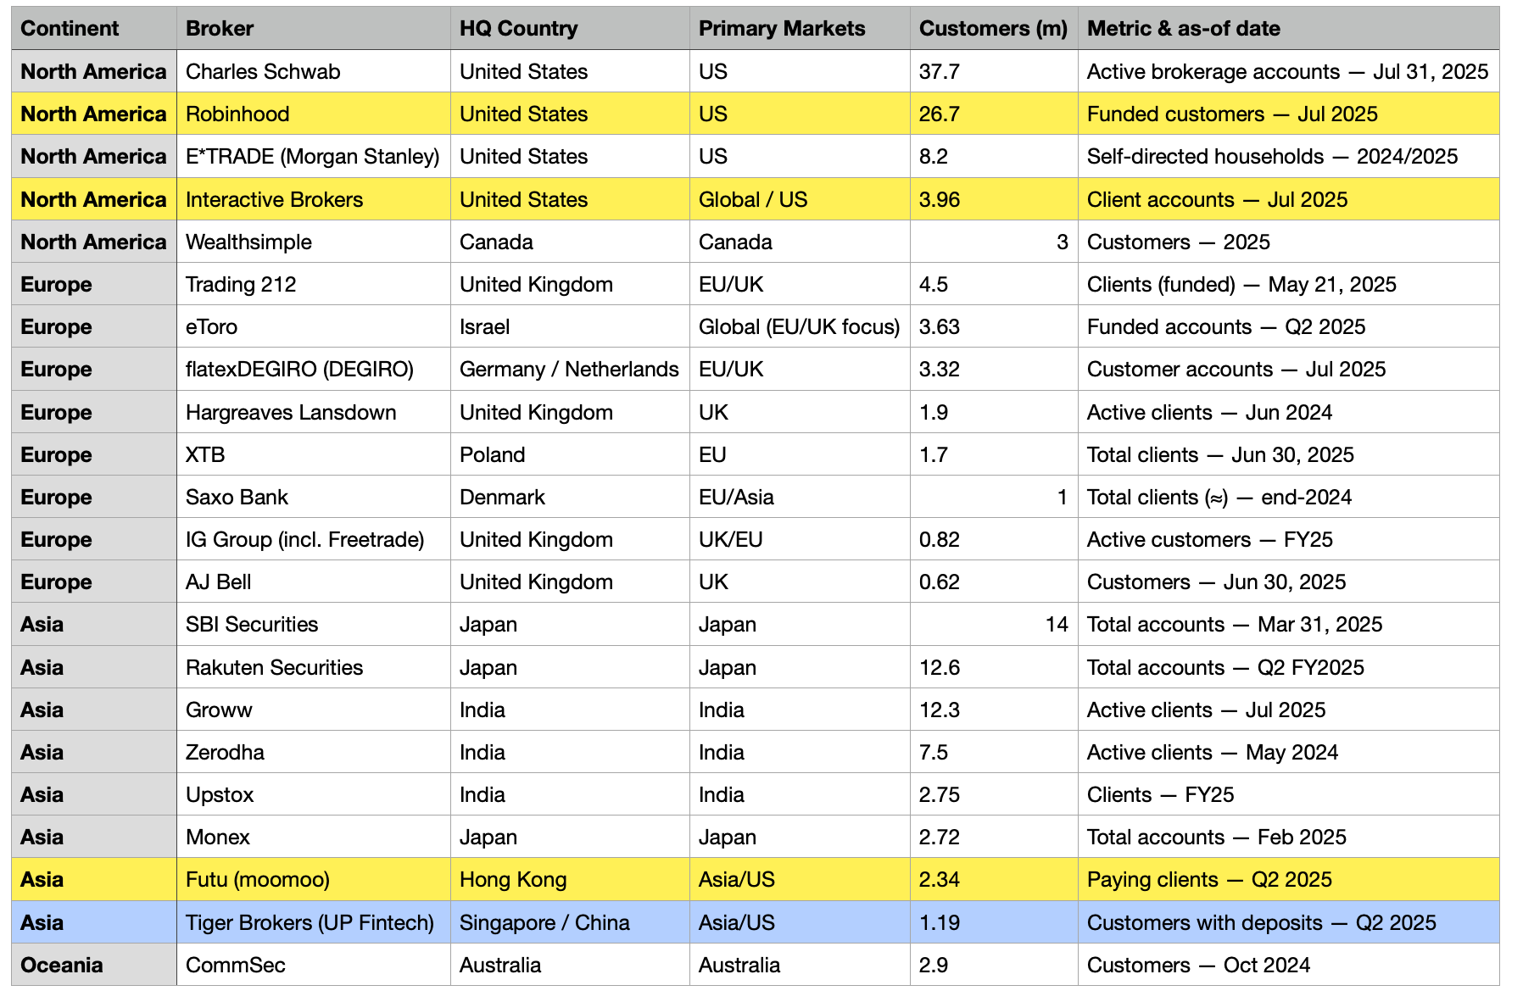Select the Canada HQ country cell

pyautogui.click(x=570, y=242)
